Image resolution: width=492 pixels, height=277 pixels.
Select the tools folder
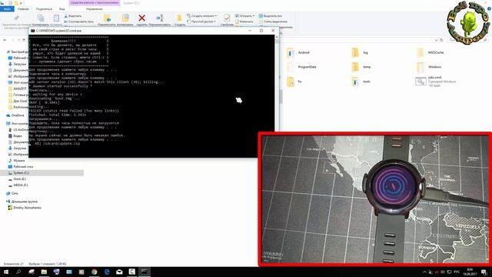pyautogui.click(x=361, y=82)
